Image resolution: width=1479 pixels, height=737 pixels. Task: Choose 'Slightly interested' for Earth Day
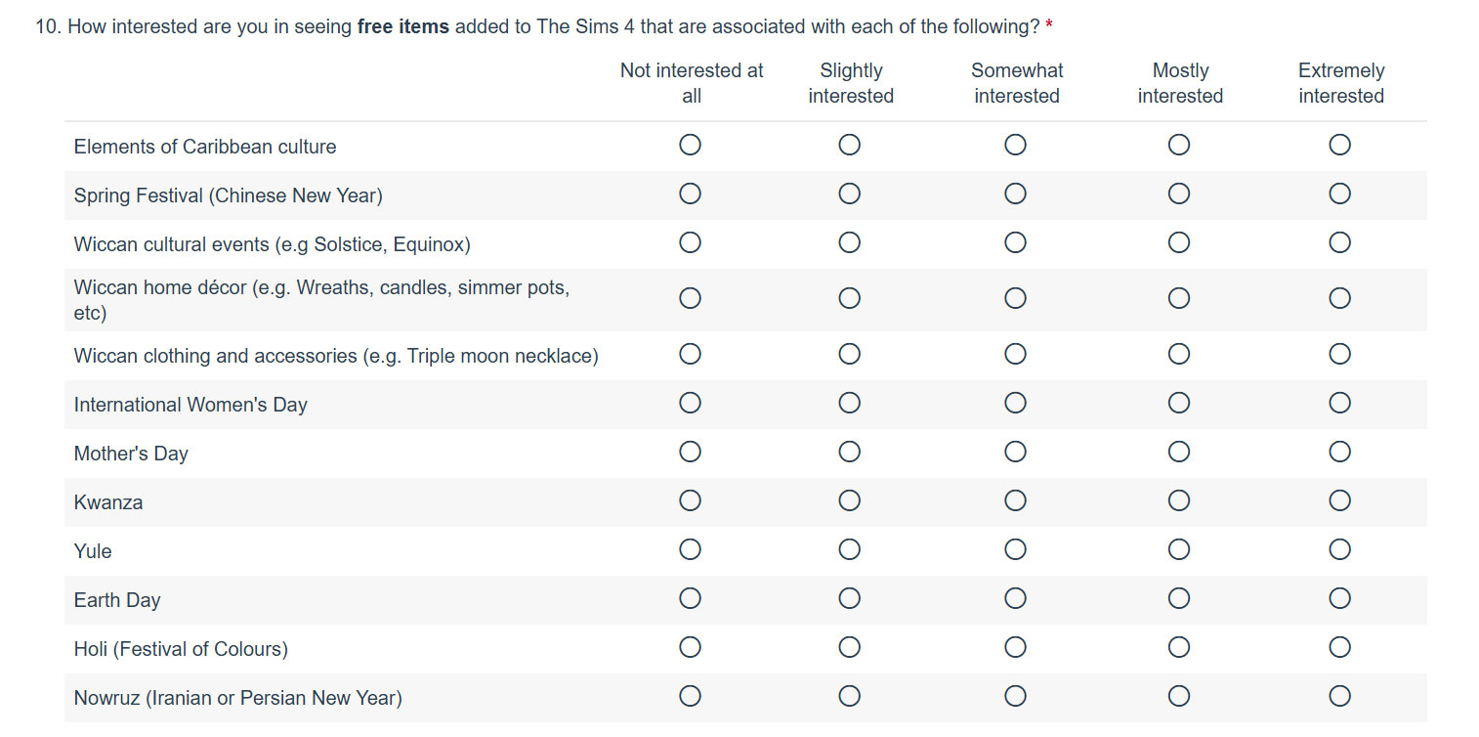pos(849,598)
